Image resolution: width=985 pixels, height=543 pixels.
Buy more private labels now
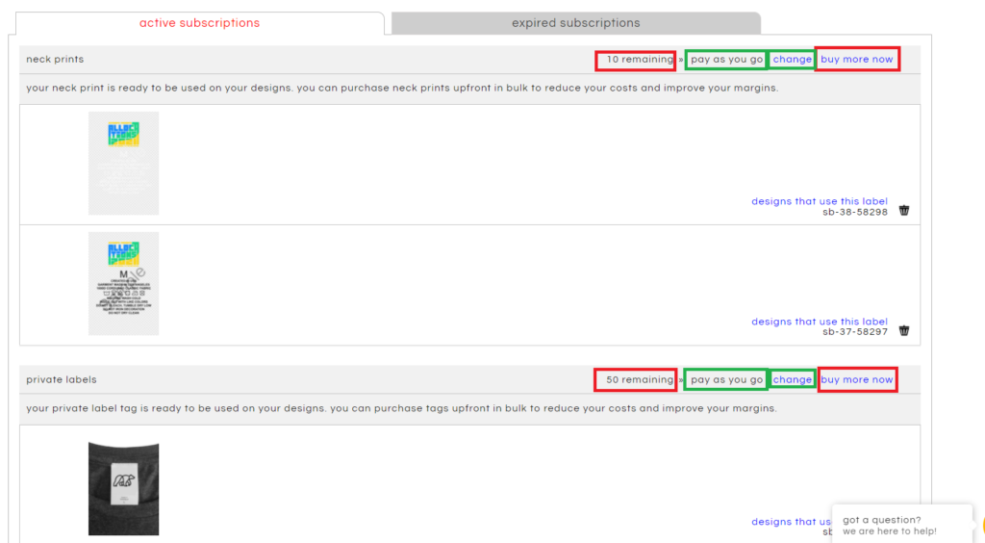coord(856,380)
